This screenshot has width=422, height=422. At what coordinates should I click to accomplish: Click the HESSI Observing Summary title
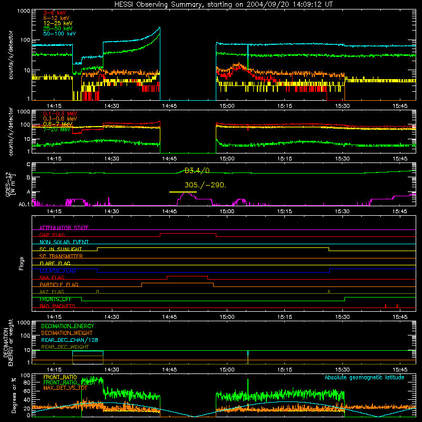pyautogui.click(x=223, y=5)
